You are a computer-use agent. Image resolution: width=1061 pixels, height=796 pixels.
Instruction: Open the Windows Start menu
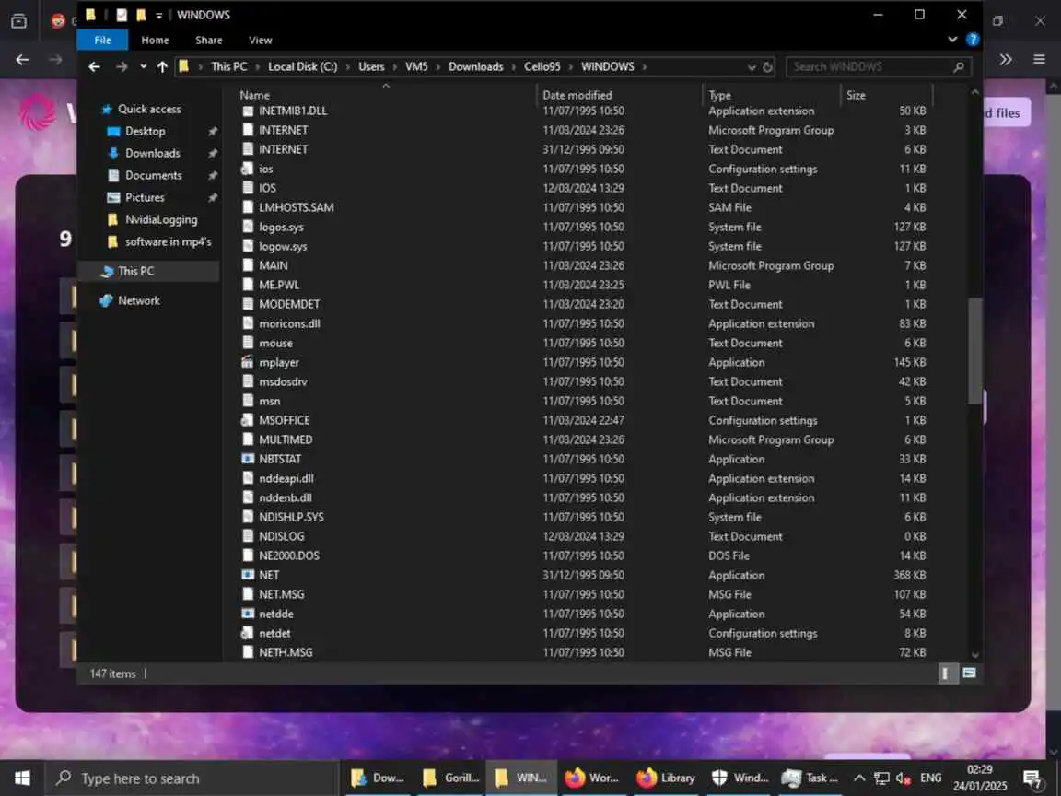[22, 778]
